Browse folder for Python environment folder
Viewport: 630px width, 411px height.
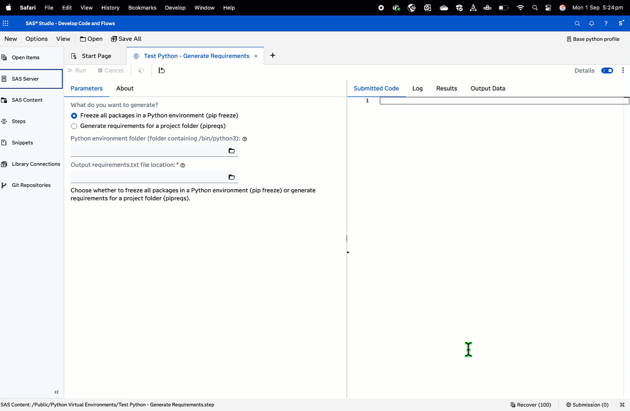tap(231, 151)
